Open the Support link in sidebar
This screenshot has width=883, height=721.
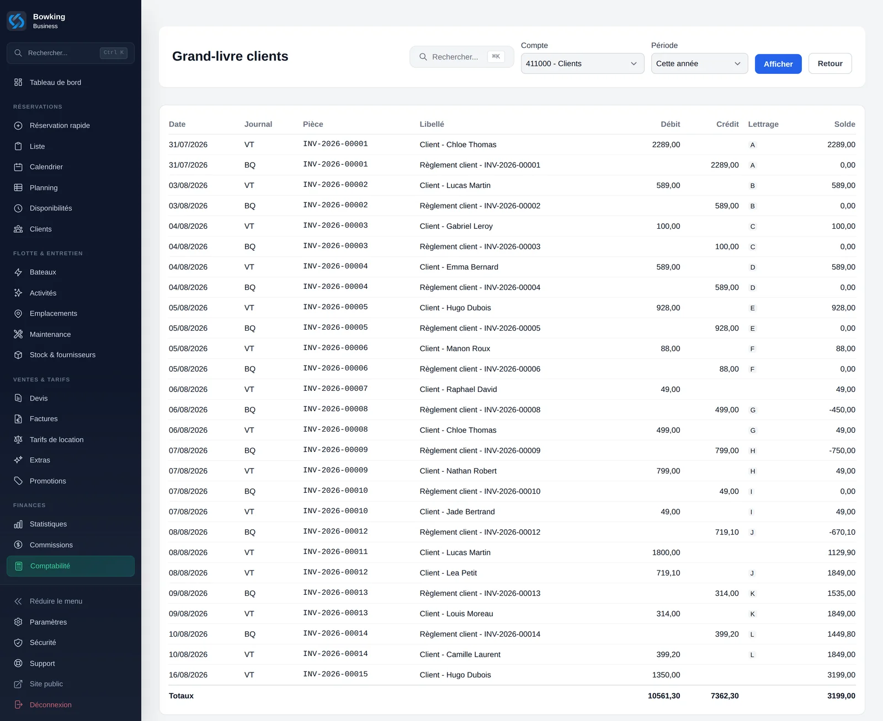(x=71, y=664)
